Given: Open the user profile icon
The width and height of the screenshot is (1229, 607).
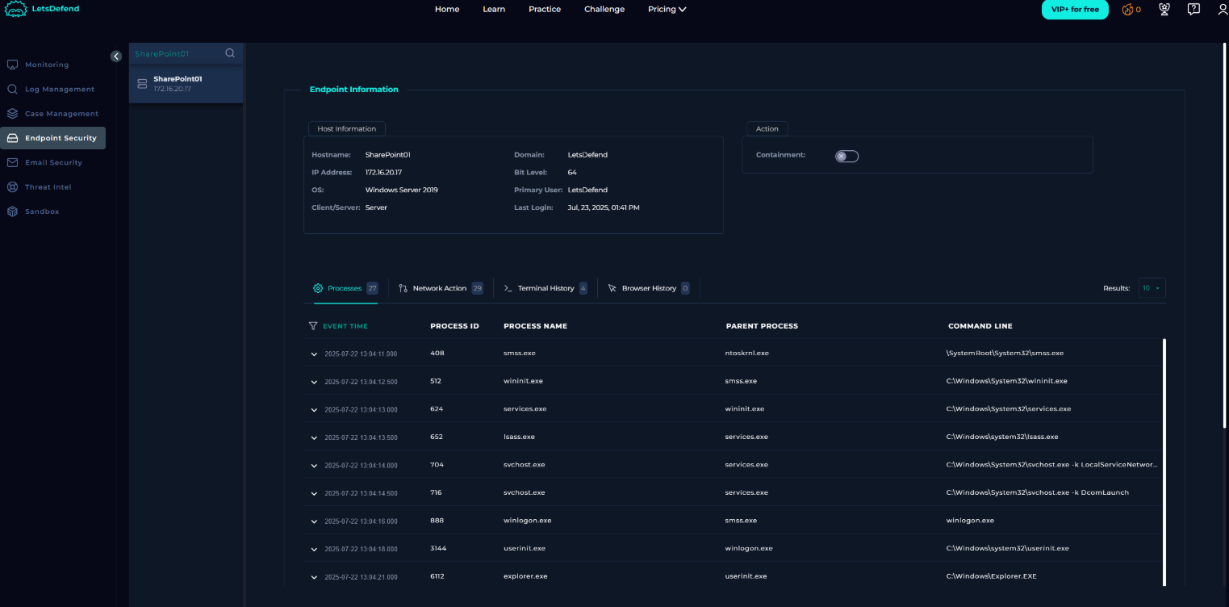Looking at the screenshot, I should click(x=1223, y=10).
